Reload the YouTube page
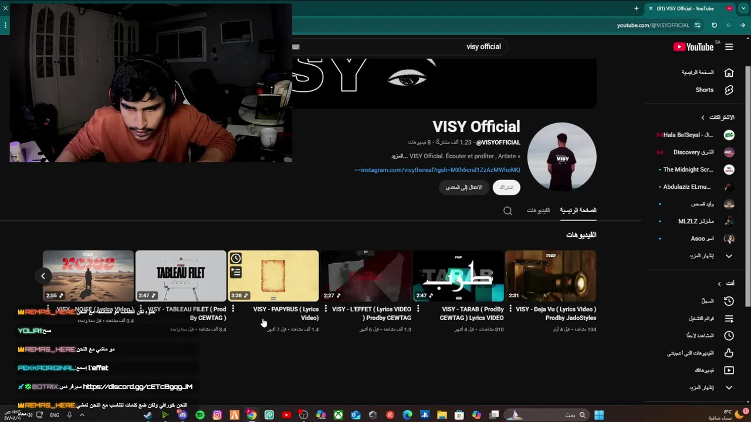 tap(714, 25)
